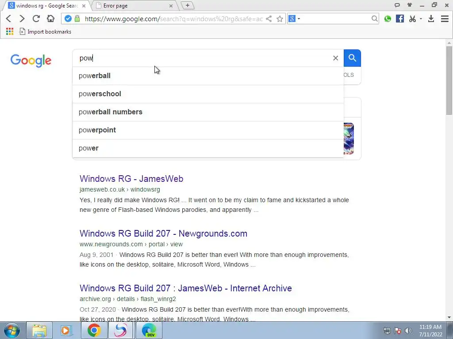Screen dimensions: 453x339
Task: Bookmark this page with the star icon
Action: click(x=280, y=19)
